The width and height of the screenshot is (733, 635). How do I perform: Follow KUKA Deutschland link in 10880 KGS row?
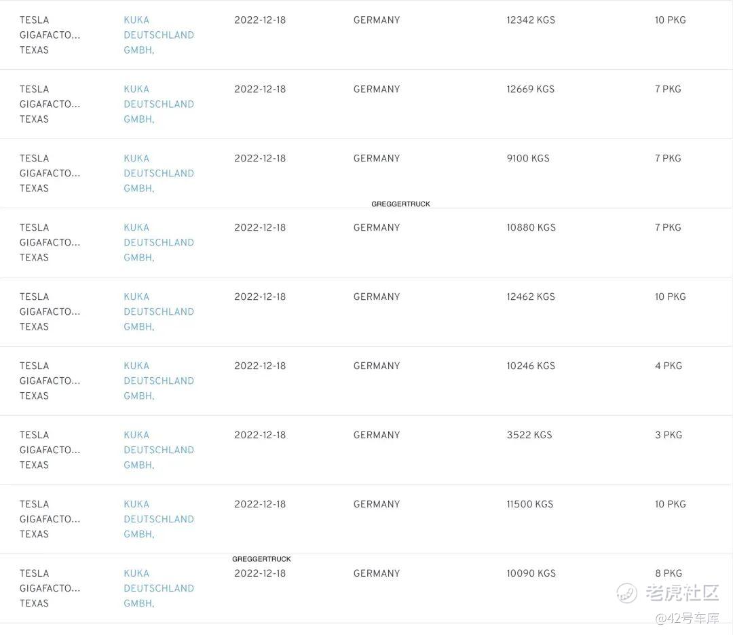(x=158, y=243)
